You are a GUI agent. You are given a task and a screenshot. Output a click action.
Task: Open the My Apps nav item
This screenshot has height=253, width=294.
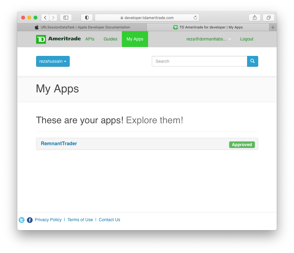tap(135, 39)
